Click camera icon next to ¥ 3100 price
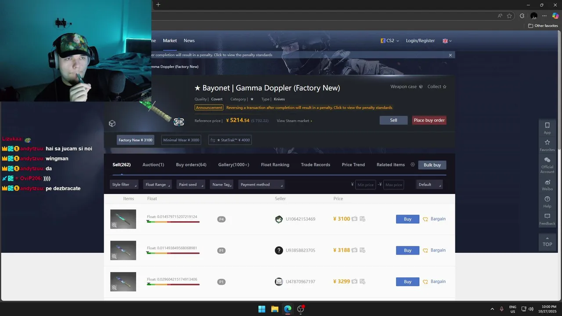The width and height of the screenshot is (562, 316). click(355, 219)
